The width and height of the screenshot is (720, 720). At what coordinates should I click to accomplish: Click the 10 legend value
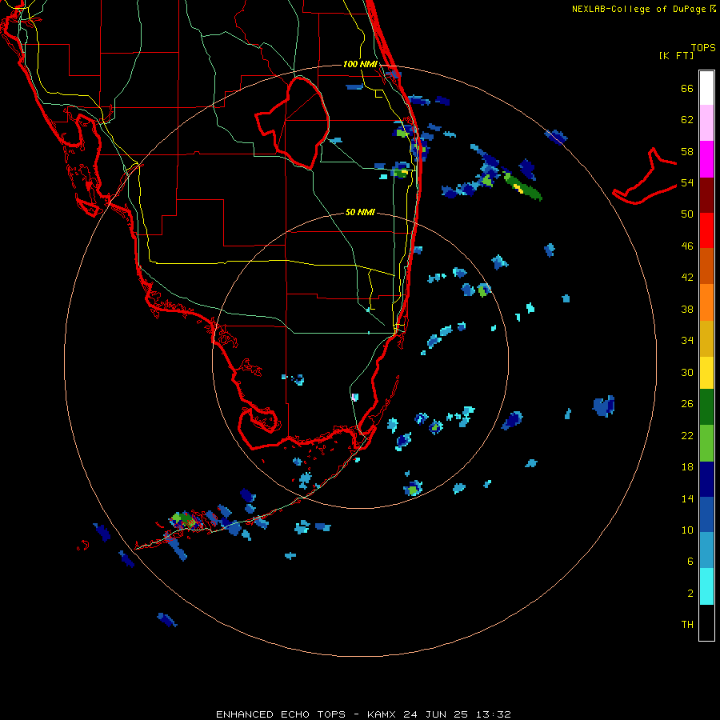687,530
